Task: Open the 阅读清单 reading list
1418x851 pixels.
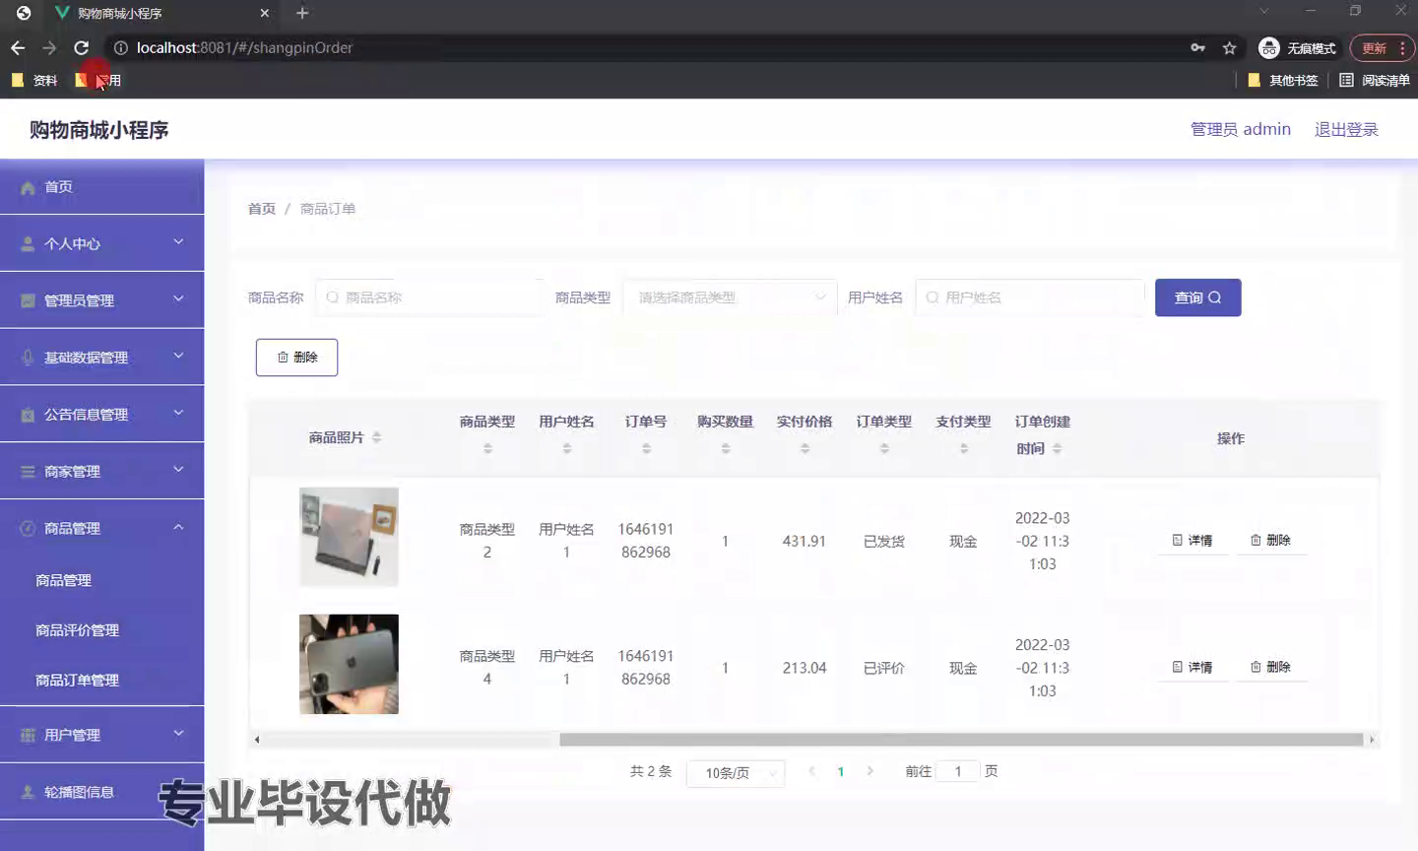Action: coord(1374,80)
